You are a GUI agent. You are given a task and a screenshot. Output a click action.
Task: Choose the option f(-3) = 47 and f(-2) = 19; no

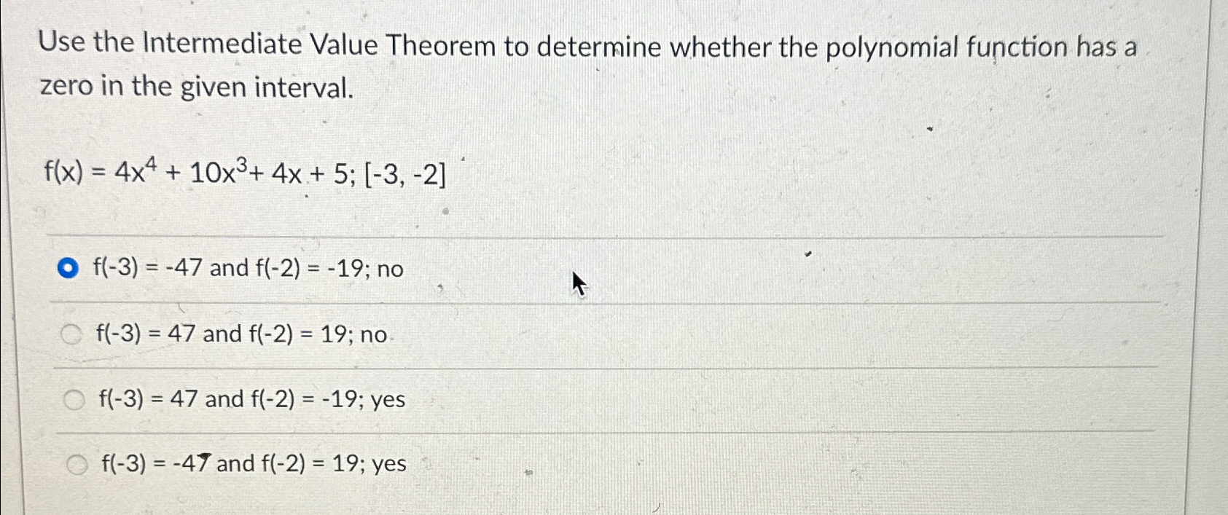tap(73, 334)
